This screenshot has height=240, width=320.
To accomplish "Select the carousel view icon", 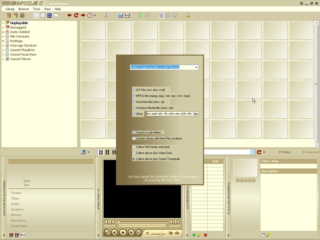I will click(x=174, y=15).
